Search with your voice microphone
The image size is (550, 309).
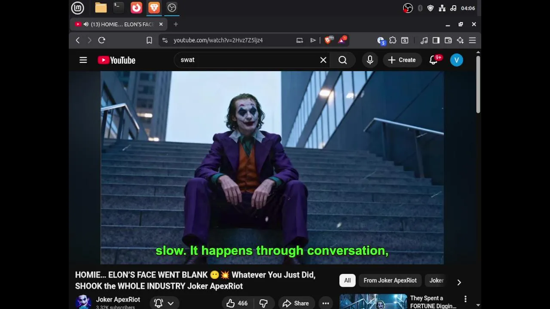[370, 60]
